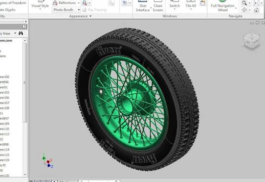Select the tree item ending in 'nt898'

pos(4,144)
